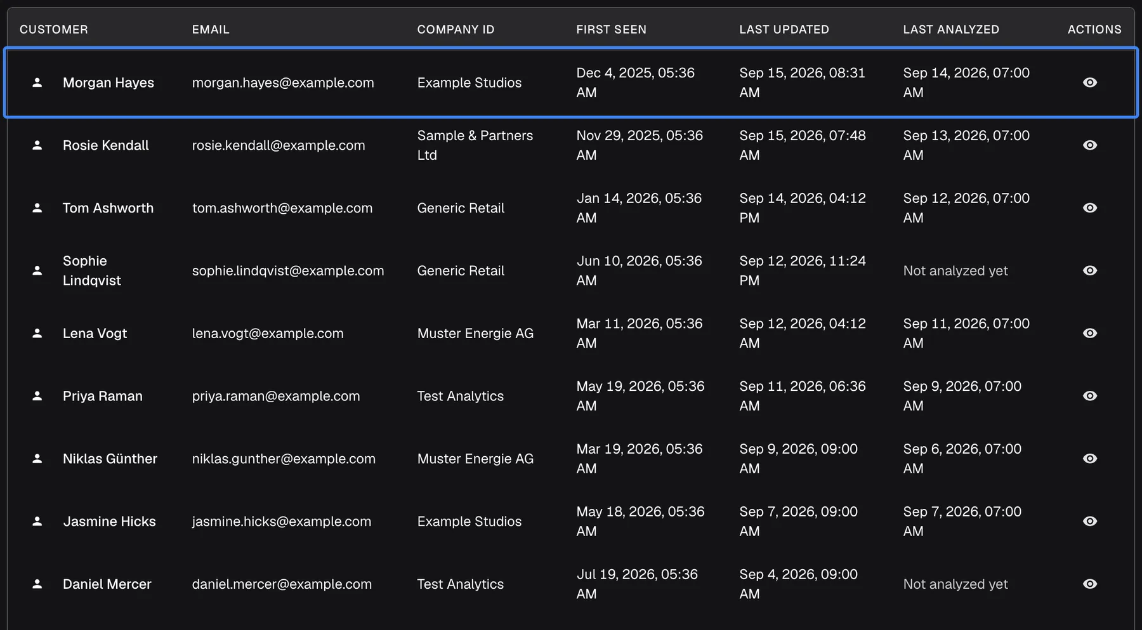View Niklas Günther using the eye icon

point(1090,459)
